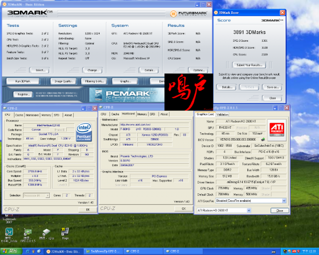Click the ATI red icon in system tray

(x=295, y=252)
